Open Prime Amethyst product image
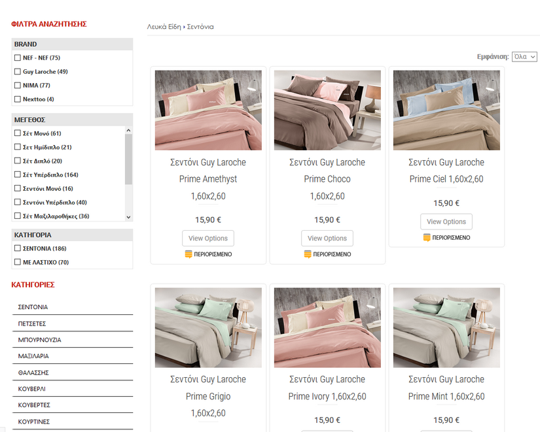 pyautogui.click(x=208, y=110)
